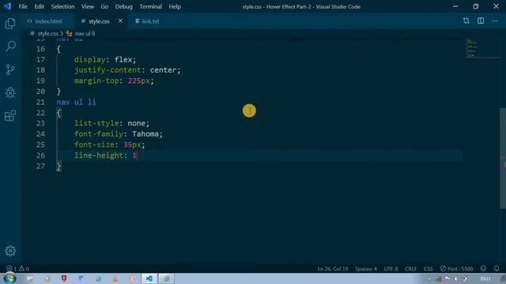The height and width of the screenshot is (284, 506).
Task: Click the editor vertical scrollbar
Action: 503,158
